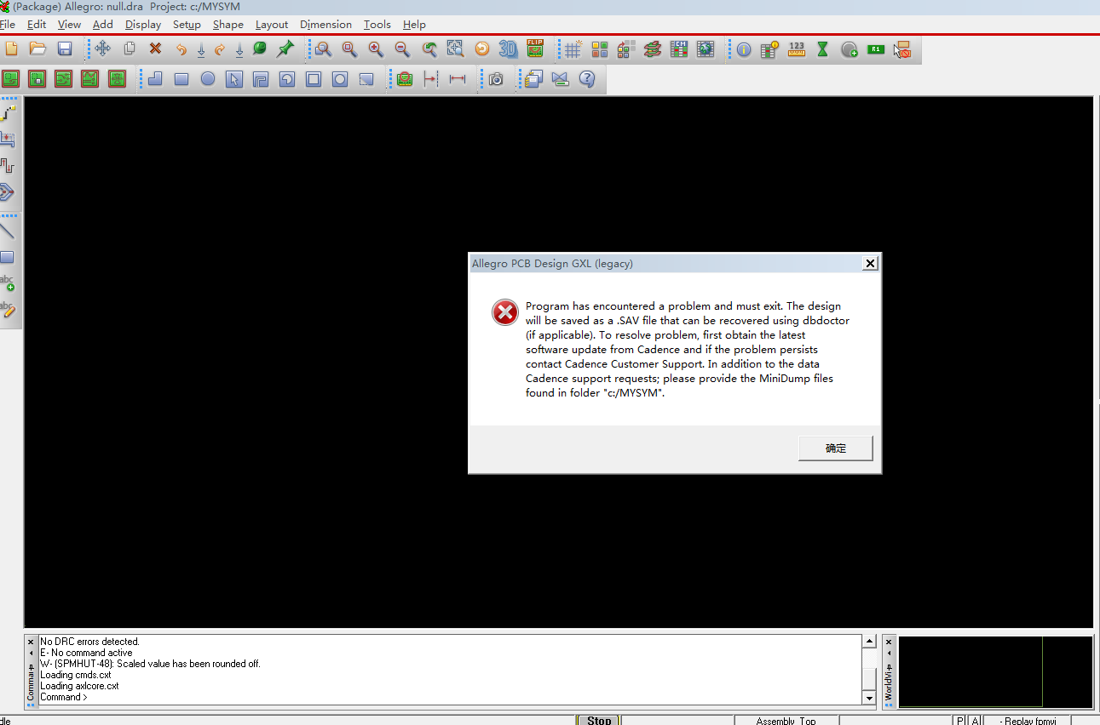This screenshot has width=1100, height=725.
Task: Open the Add menu
Action: [103, 25]
